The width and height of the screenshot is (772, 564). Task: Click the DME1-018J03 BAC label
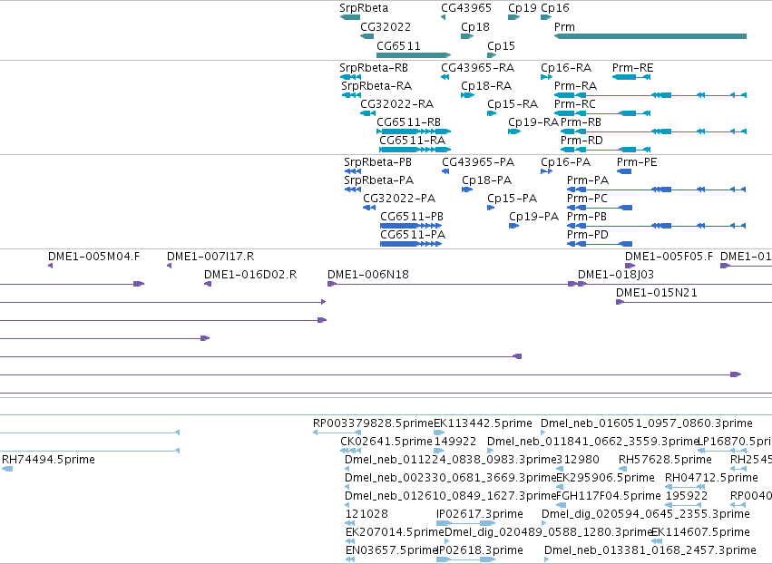[616, 275]
